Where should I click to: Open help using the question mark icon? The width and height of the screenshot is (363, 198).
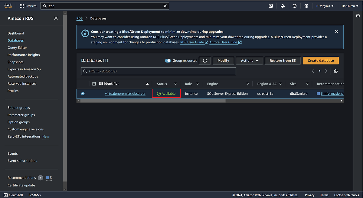click(x=294, y=5)
